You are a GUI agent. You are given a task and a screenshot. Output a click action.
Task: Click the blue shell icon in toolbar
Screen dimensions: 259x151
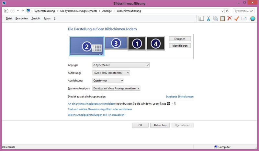pos(253,18)
